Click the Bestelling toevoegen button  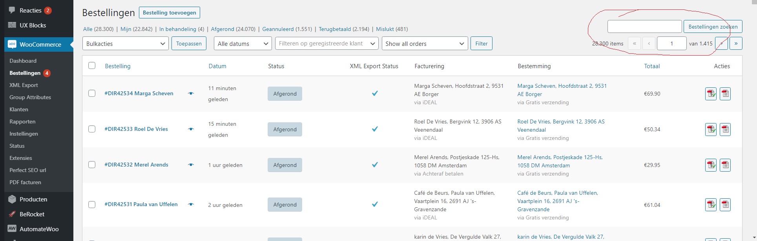pyautogui.click(x=170, y=13)
